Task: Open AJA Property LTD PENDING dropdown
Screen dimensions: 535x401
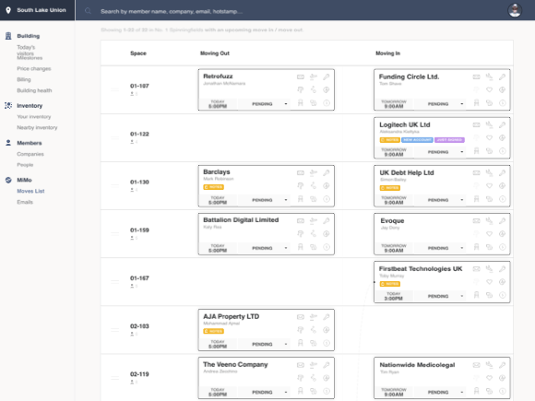Action: pyautogui.click(x=264, y=345)
